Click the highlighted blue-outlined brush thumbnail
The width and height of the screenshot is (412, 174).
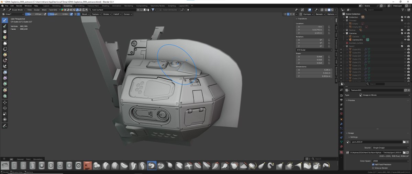(152, 166)
